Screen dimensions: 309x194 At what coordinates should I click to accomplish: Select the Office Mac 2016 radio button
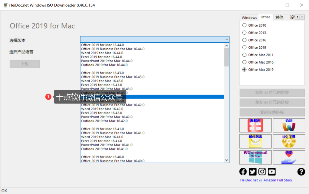[244, 62]
